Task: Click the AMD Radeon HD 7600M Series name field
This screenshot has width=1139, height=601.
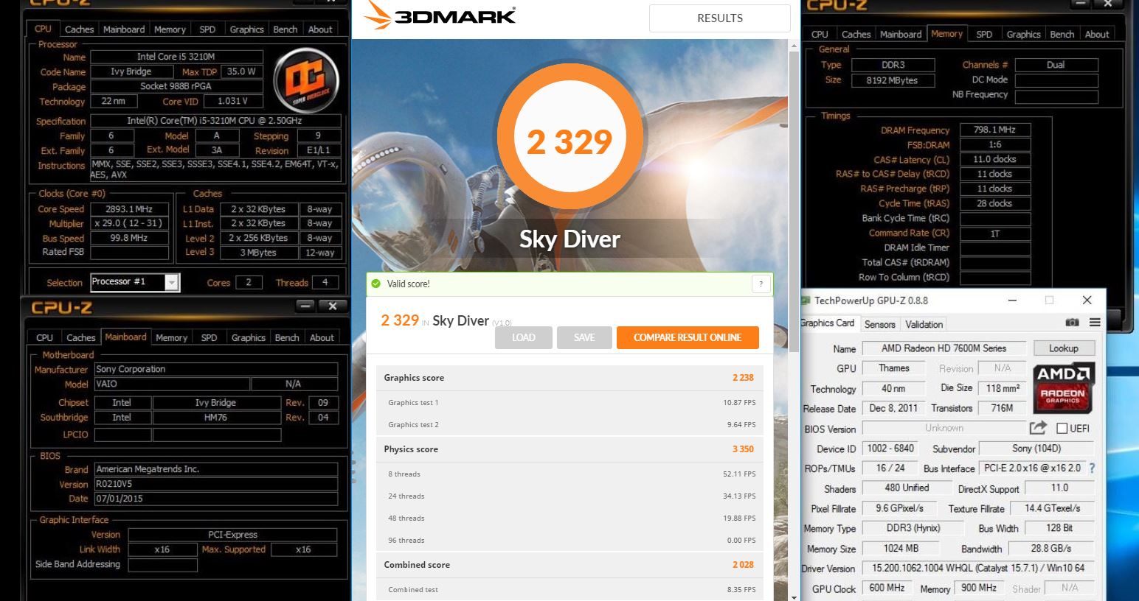Action: click(944, 348)
